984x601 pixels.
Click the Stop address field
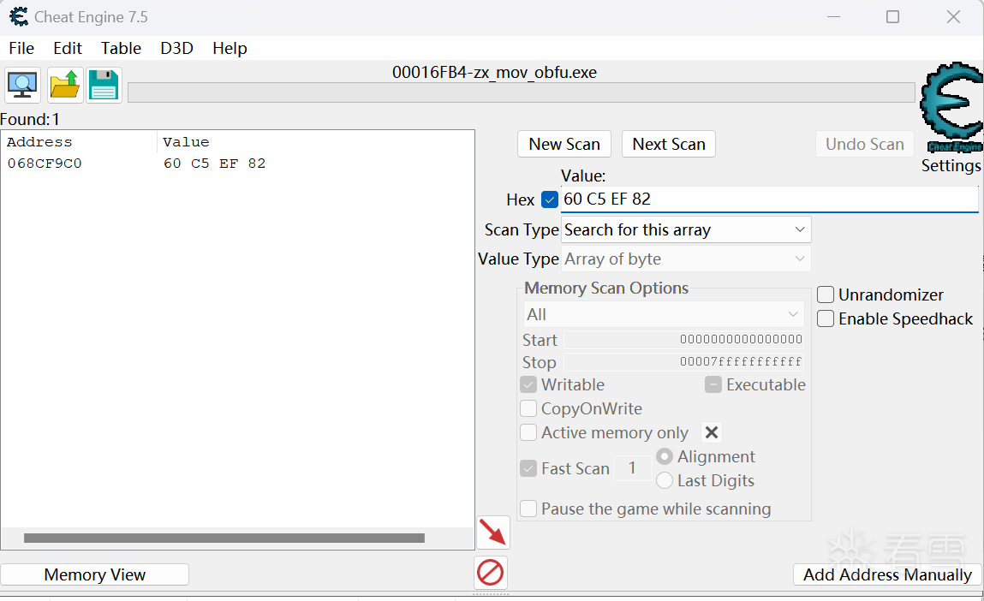[683, 362]
